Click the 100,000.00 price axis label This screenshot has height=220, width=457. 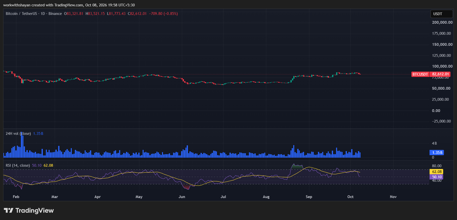(x=441, y=67)
